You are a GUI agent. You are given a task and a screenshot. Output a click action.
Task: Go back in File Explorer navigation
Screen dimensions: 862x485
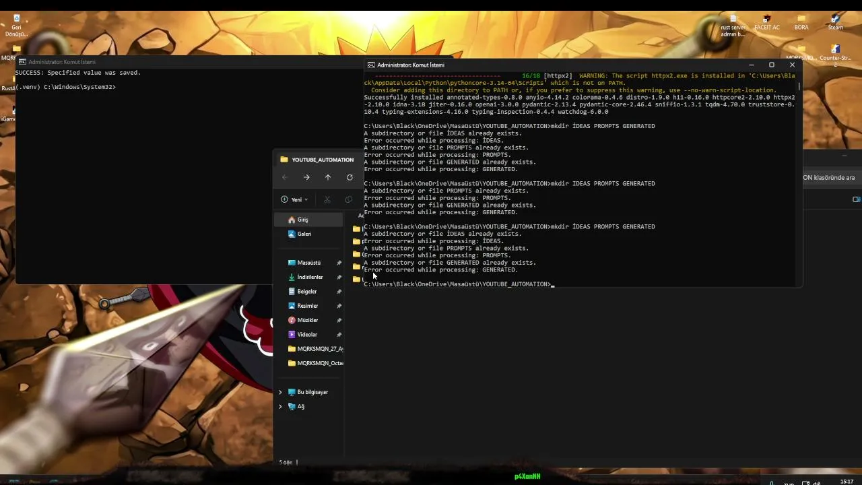click(285, 177)
